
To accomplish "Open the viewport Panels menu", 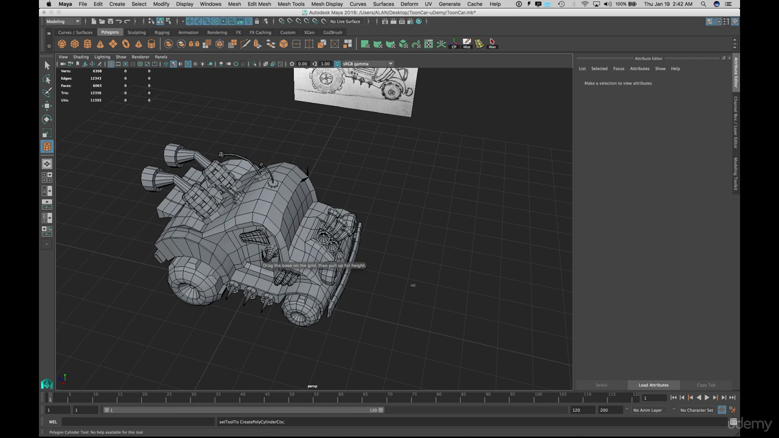I will [x=161, y=57].
